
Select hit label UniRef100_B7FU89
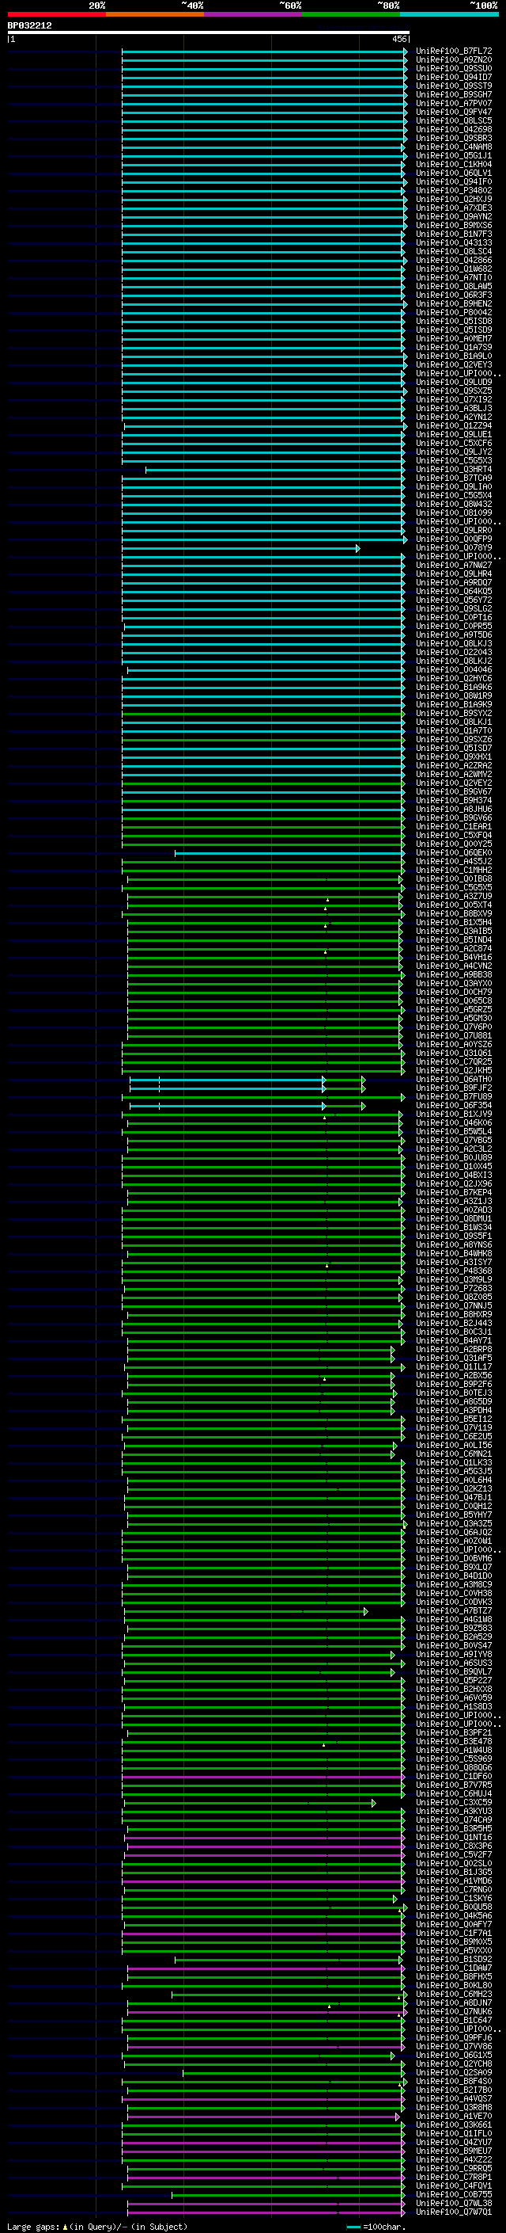click(454, 1096)
